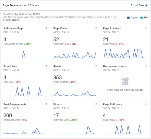Click the Recommendations heading

pyautogui.click(x=114, y=67)
